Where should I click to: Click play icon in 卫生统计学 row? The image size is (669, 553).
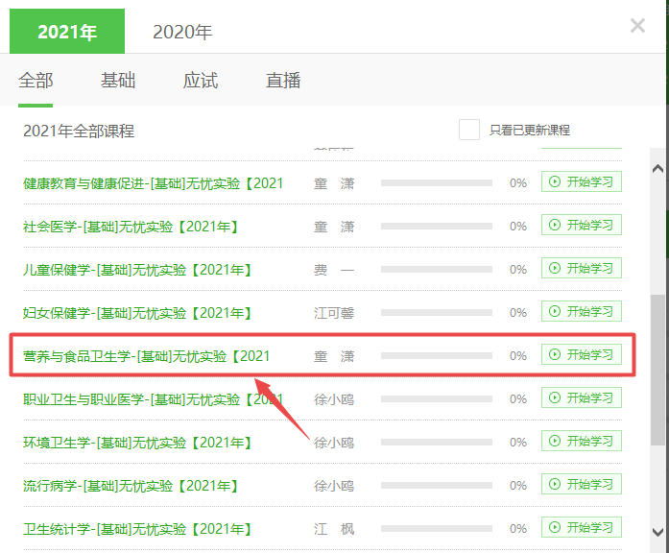pos(554,528)
